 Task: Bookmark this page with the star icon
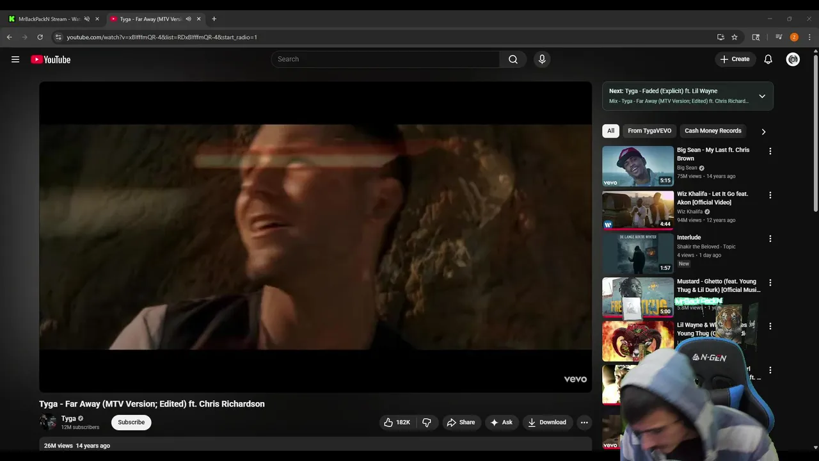(735, 37)
